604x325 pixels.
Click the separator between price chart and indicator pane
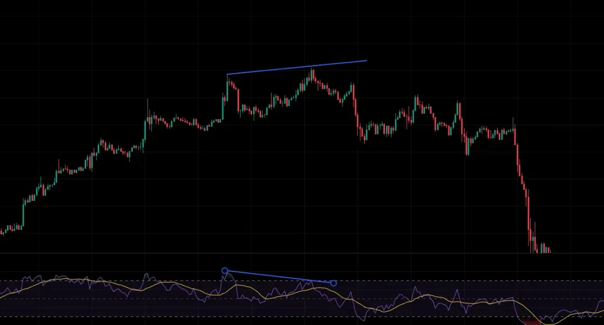tap(302, 253)
